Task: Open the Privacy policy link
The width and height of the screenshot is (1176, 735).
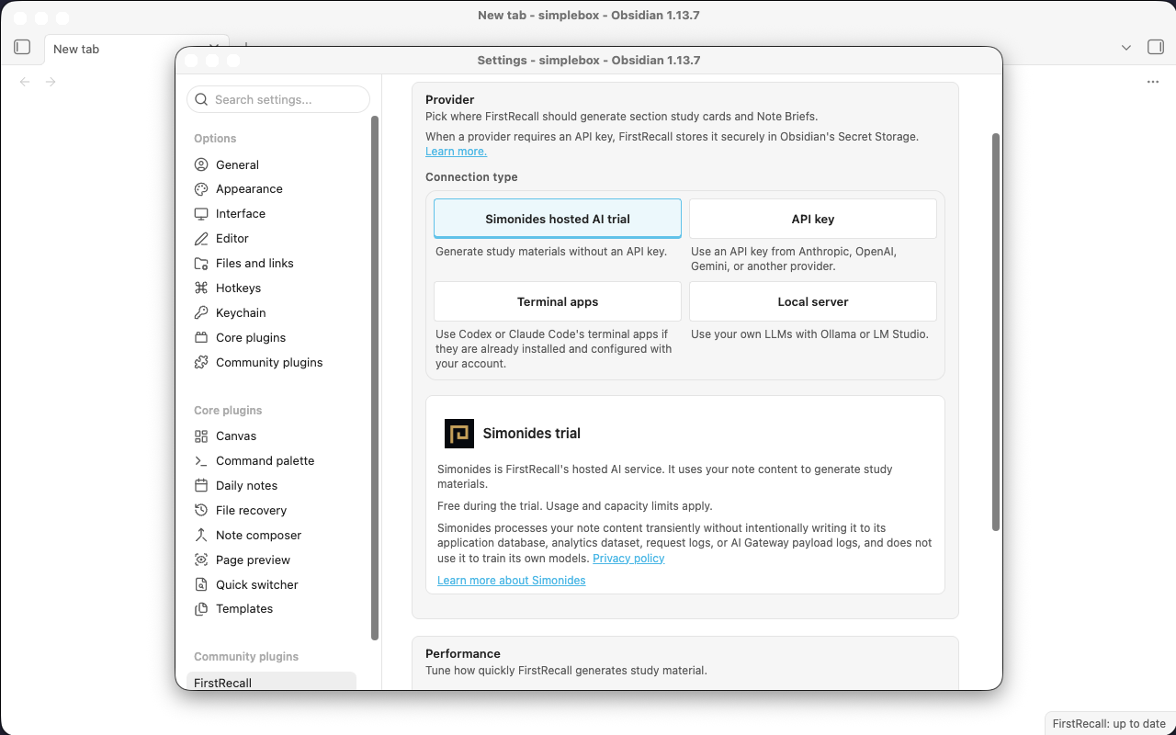Action: [x=628, y=559]
